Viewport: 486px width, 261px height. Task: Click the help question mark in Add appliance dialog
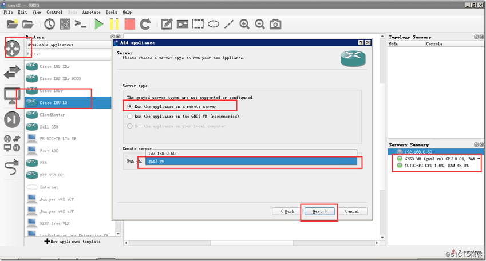point(361,42)
